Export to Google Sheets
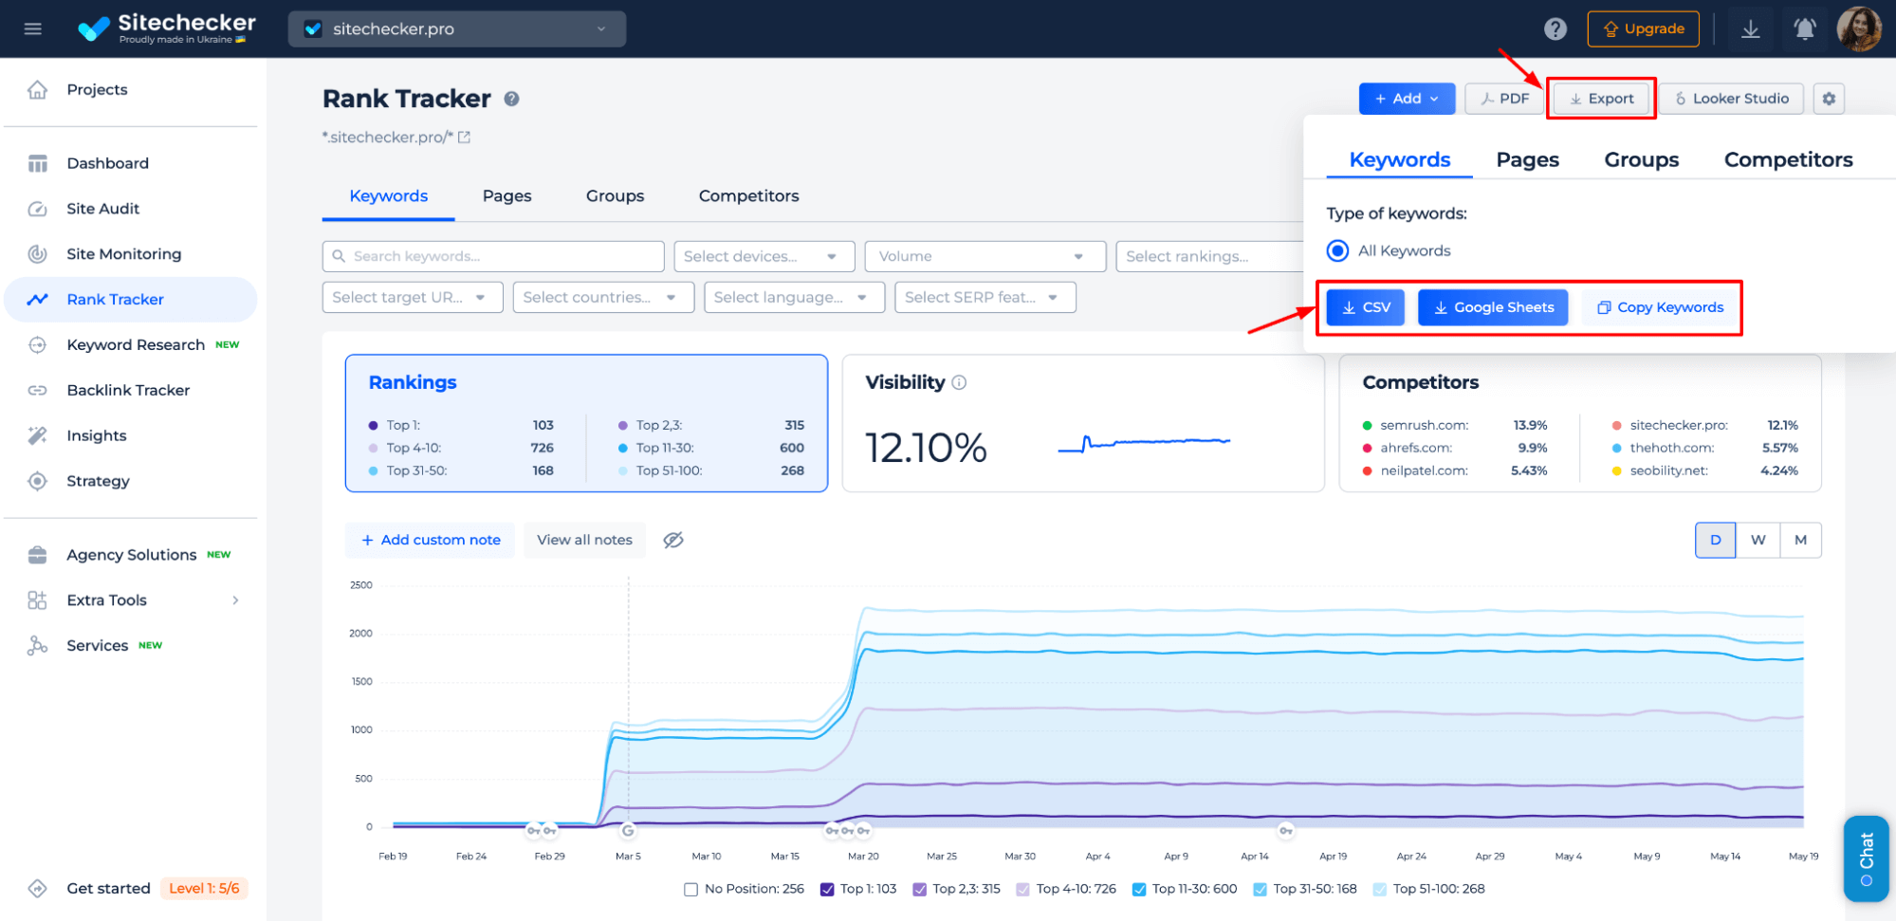Viewport: 1896px width, 922px height. [x=1493, y=307]
